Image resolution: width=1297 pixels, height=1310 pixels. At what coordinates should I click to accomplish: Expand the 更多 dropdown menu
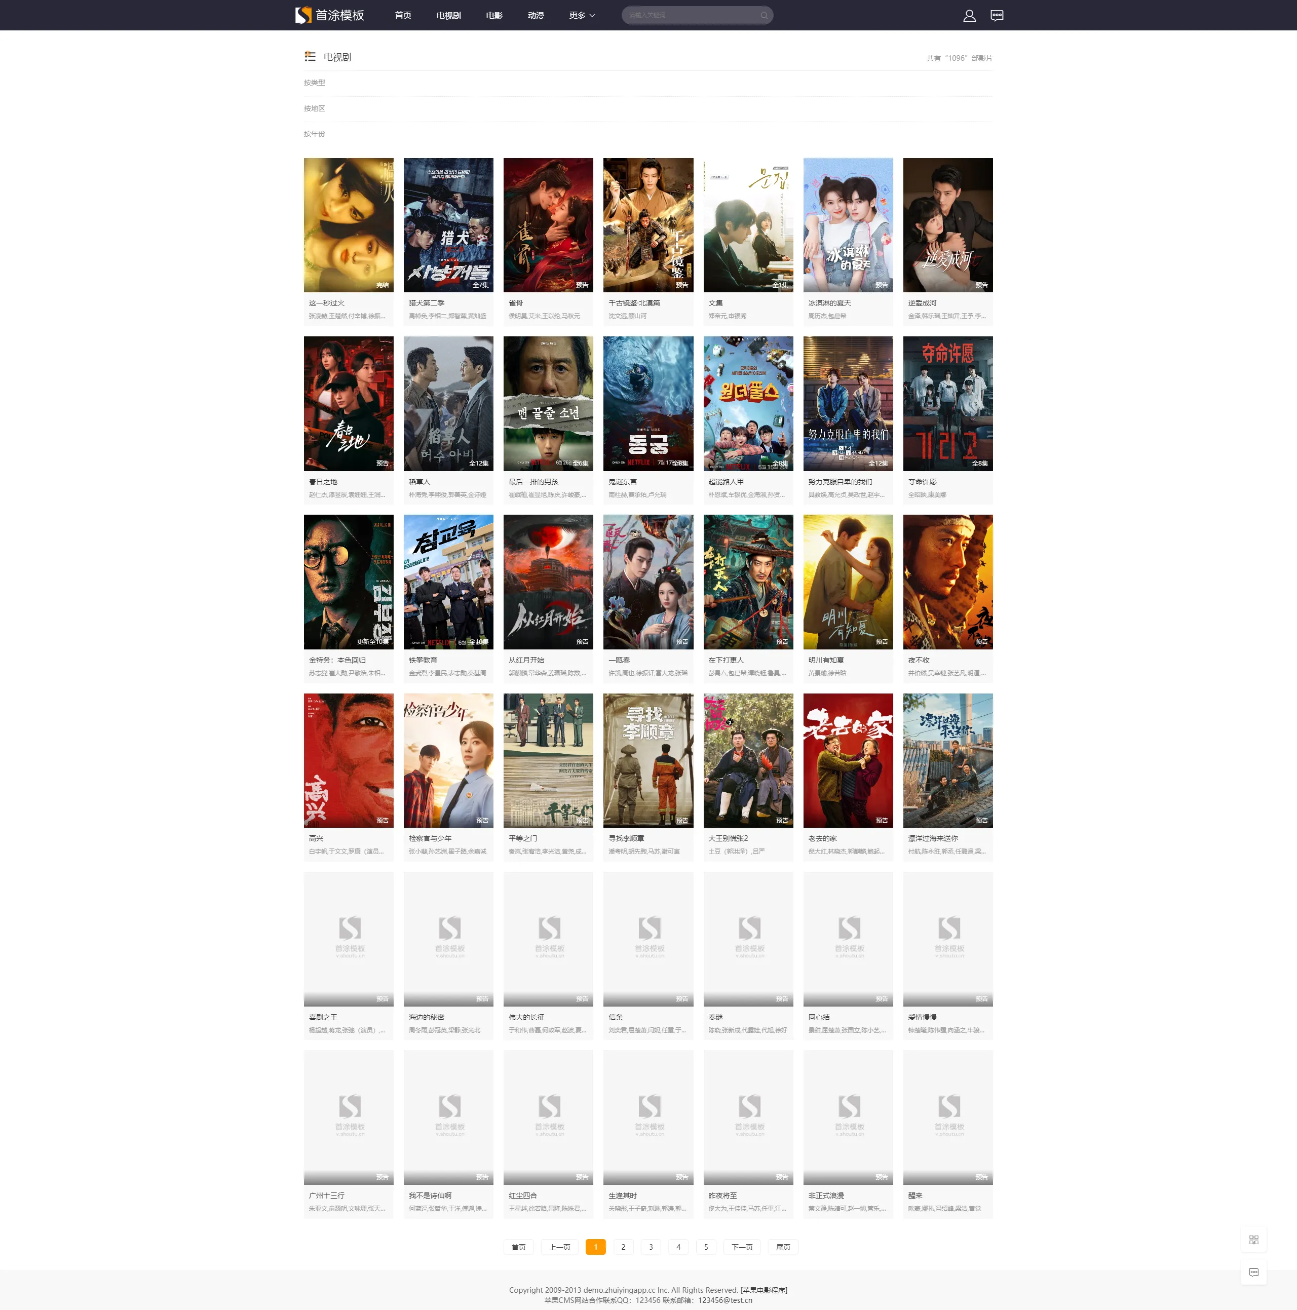coord(582,15)
